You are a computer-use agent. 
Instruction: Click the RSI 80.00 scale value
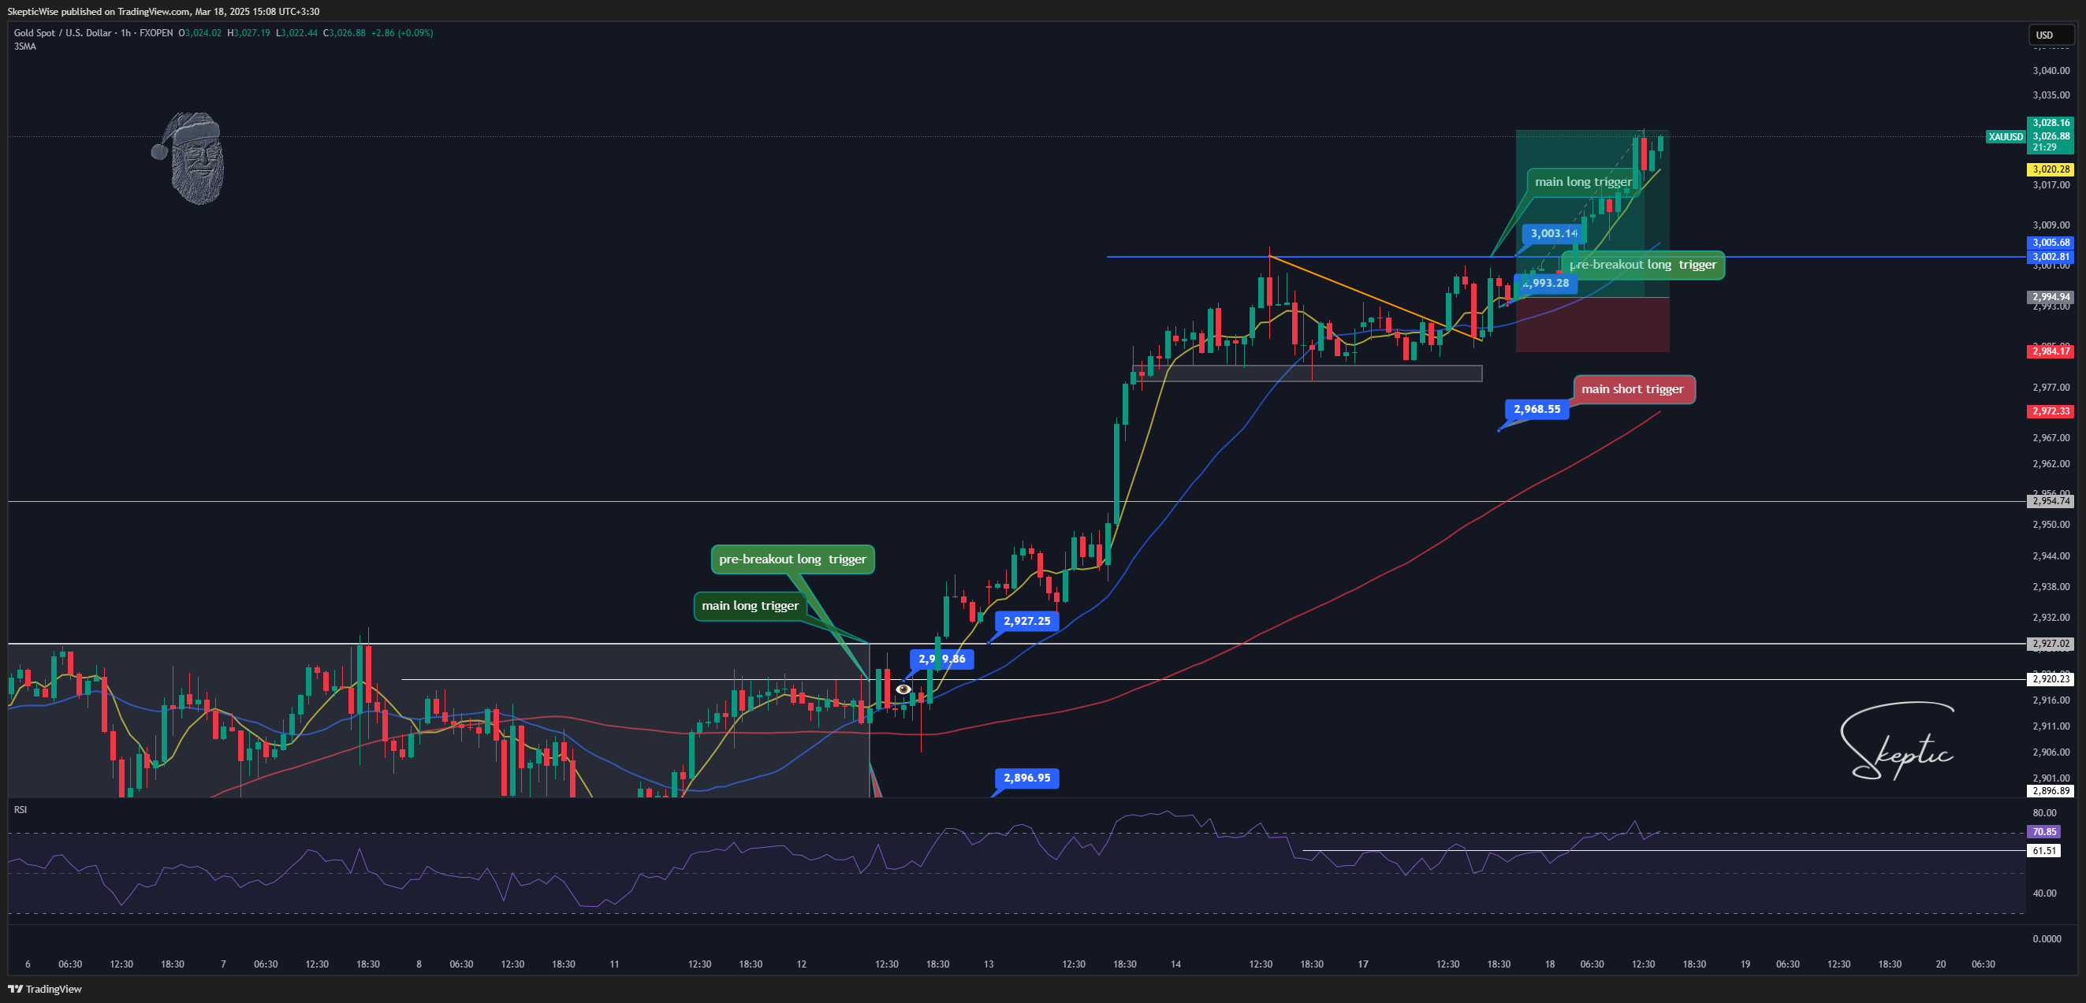tap(2044, 813)
